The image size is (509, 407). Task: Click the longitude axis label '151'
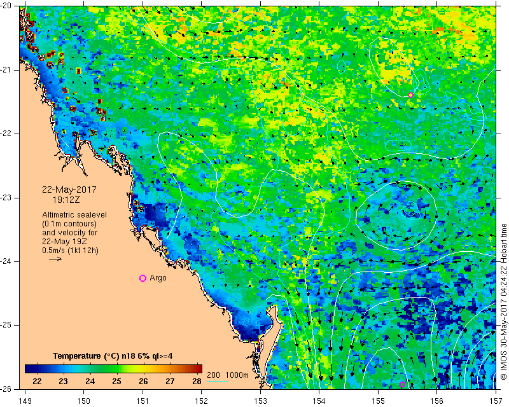(x=143, y=401)
